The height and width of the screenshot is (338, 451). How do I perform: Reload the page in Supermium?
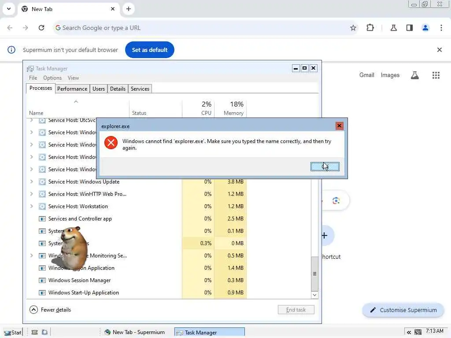coord(41,28)
